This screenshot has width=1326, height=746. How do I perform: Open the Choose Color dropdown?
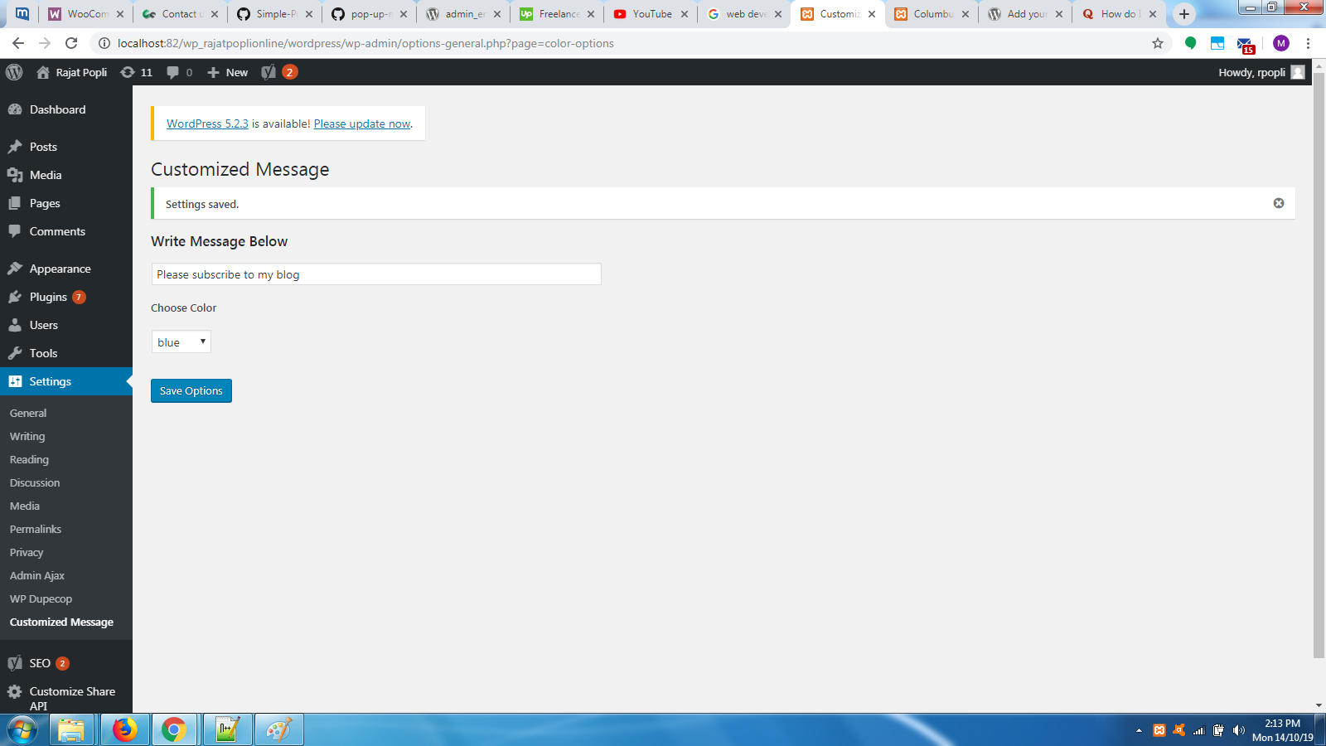pos(181,342)
